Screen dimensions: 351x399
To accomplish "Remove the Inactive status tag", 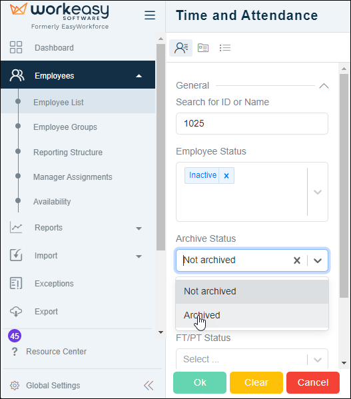I will click(x=226, y=176).
